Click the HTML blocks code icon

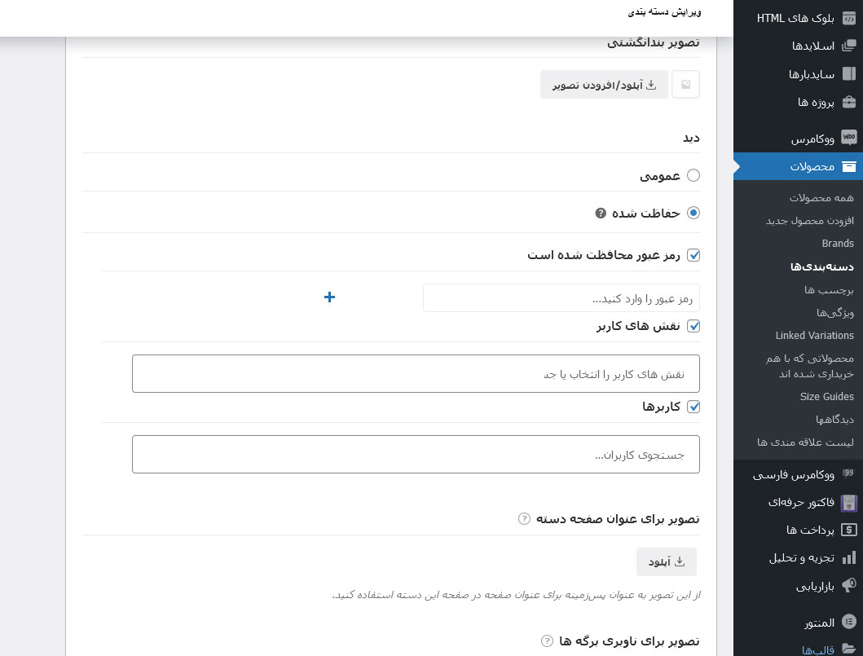[x=848, y=19]
